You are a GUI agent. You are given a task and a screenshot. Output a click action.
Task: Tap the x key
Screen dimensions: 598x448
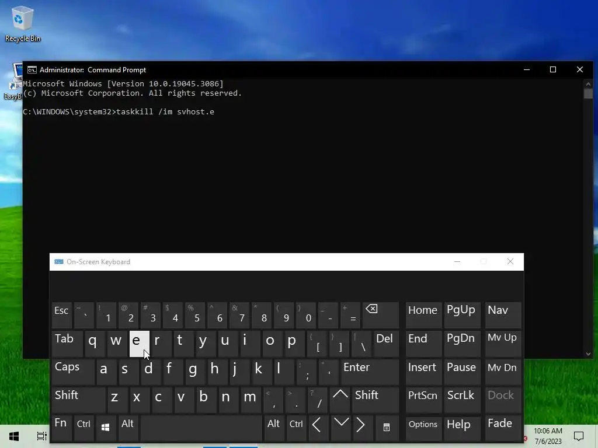tap(139, 400)
